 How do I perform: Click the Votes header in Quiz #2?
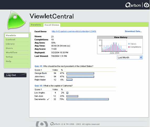point(55,90)
